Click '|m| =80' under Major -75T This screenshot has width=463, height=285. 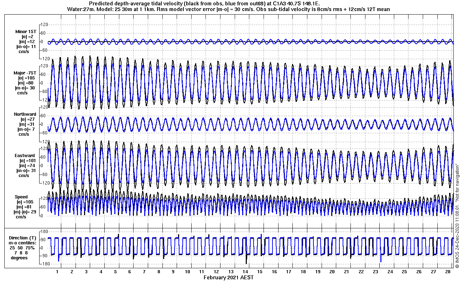[x=27, y=83]
